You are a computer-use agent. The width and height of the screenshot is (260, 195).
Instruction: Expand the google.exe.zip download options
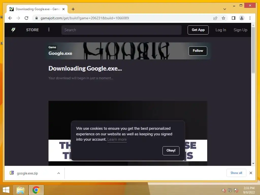point(59,173)
